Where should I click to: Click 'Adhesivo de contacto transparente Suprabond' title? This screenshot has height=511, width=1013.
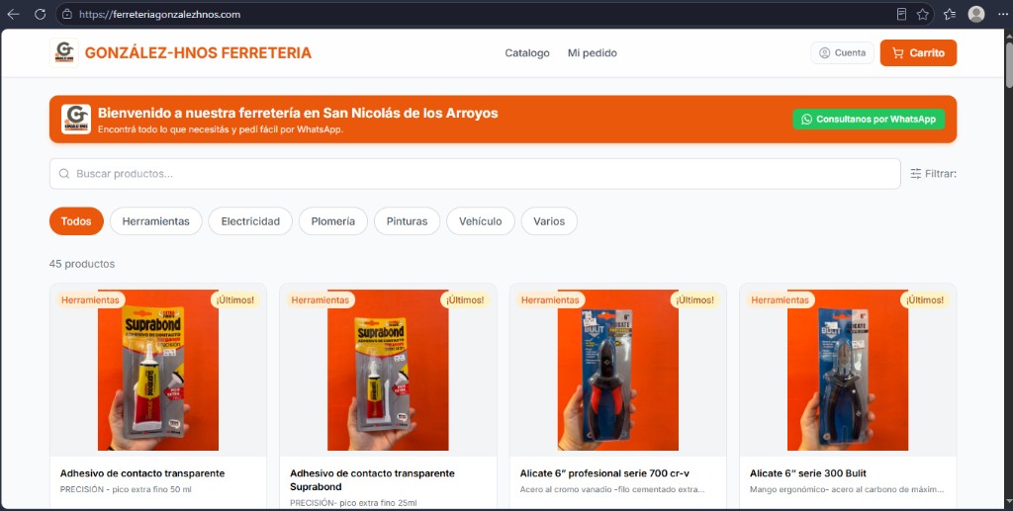(372, 480)
